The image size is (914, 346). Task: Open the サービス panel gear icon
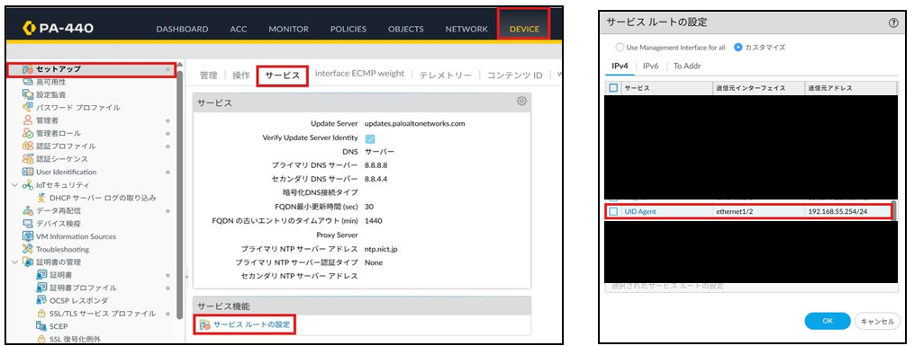coord(521,102)
